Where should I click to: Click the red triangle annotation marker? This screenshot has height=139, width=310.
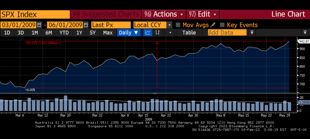click(157, 43)
